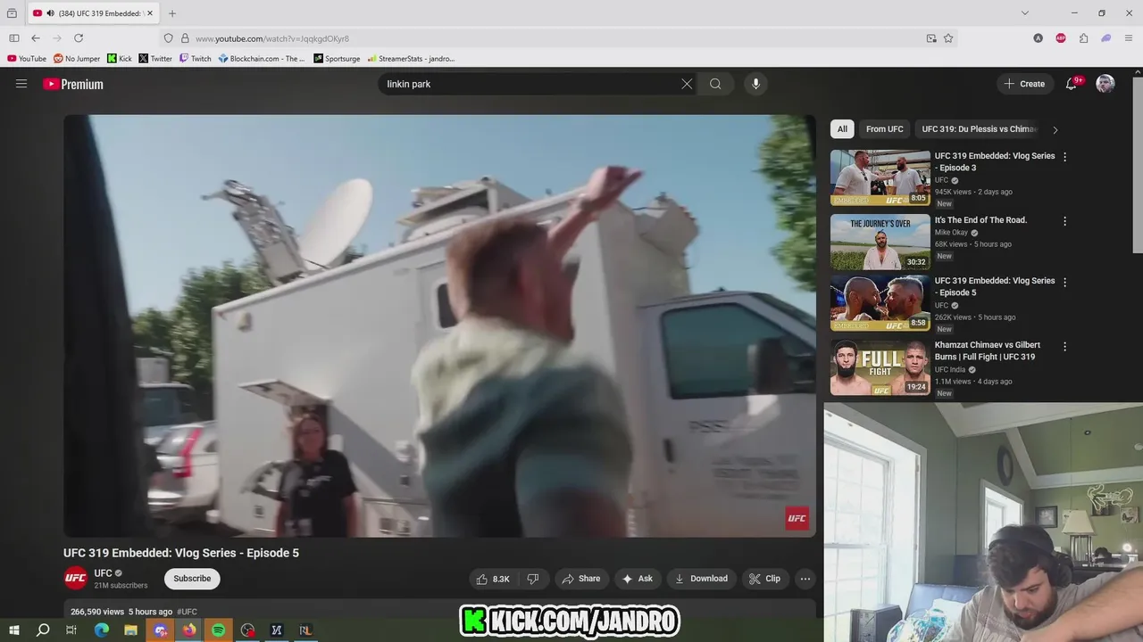
Task: Click the video player to pause
Action: coord(439,325)
